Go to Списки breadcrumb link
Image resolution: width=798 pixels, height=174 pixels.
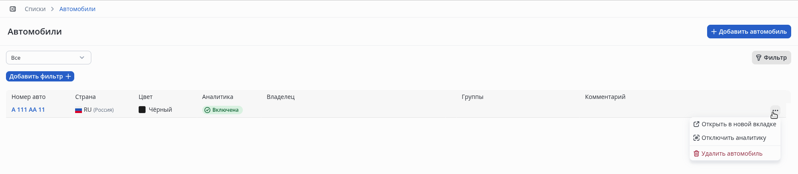tap(35, 9)
